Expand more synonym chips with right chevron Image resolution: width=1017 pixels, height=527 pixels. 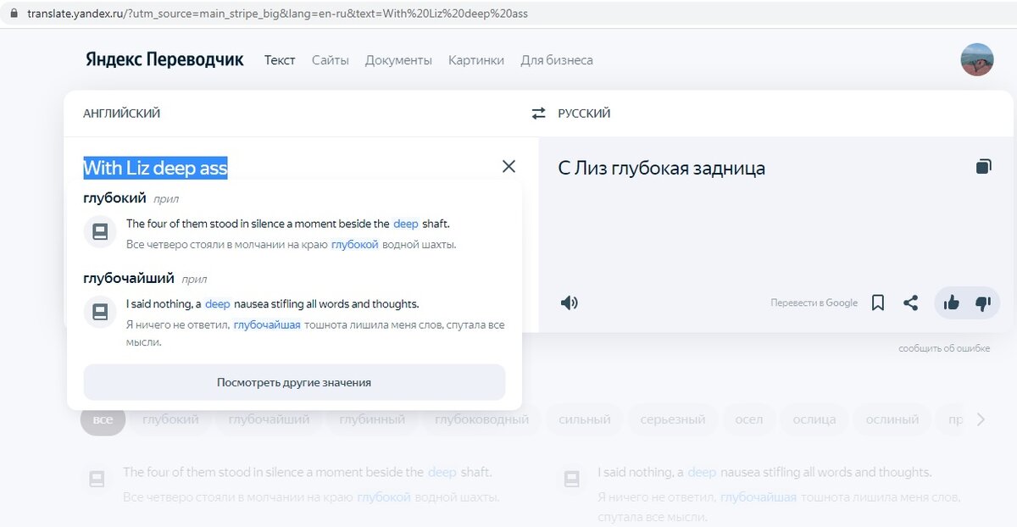[x=981, y=419]
